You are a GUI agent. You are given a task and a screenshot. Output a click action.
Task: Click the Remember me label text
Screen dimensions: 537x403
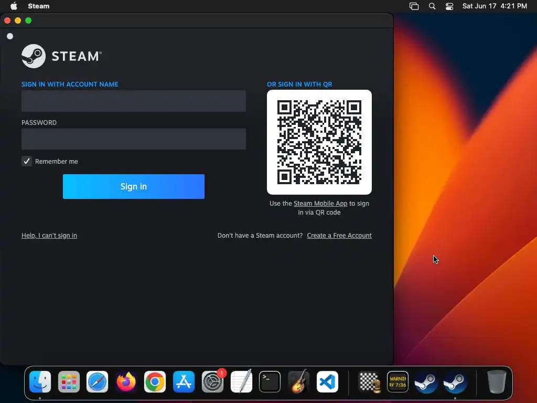[57, 162]
